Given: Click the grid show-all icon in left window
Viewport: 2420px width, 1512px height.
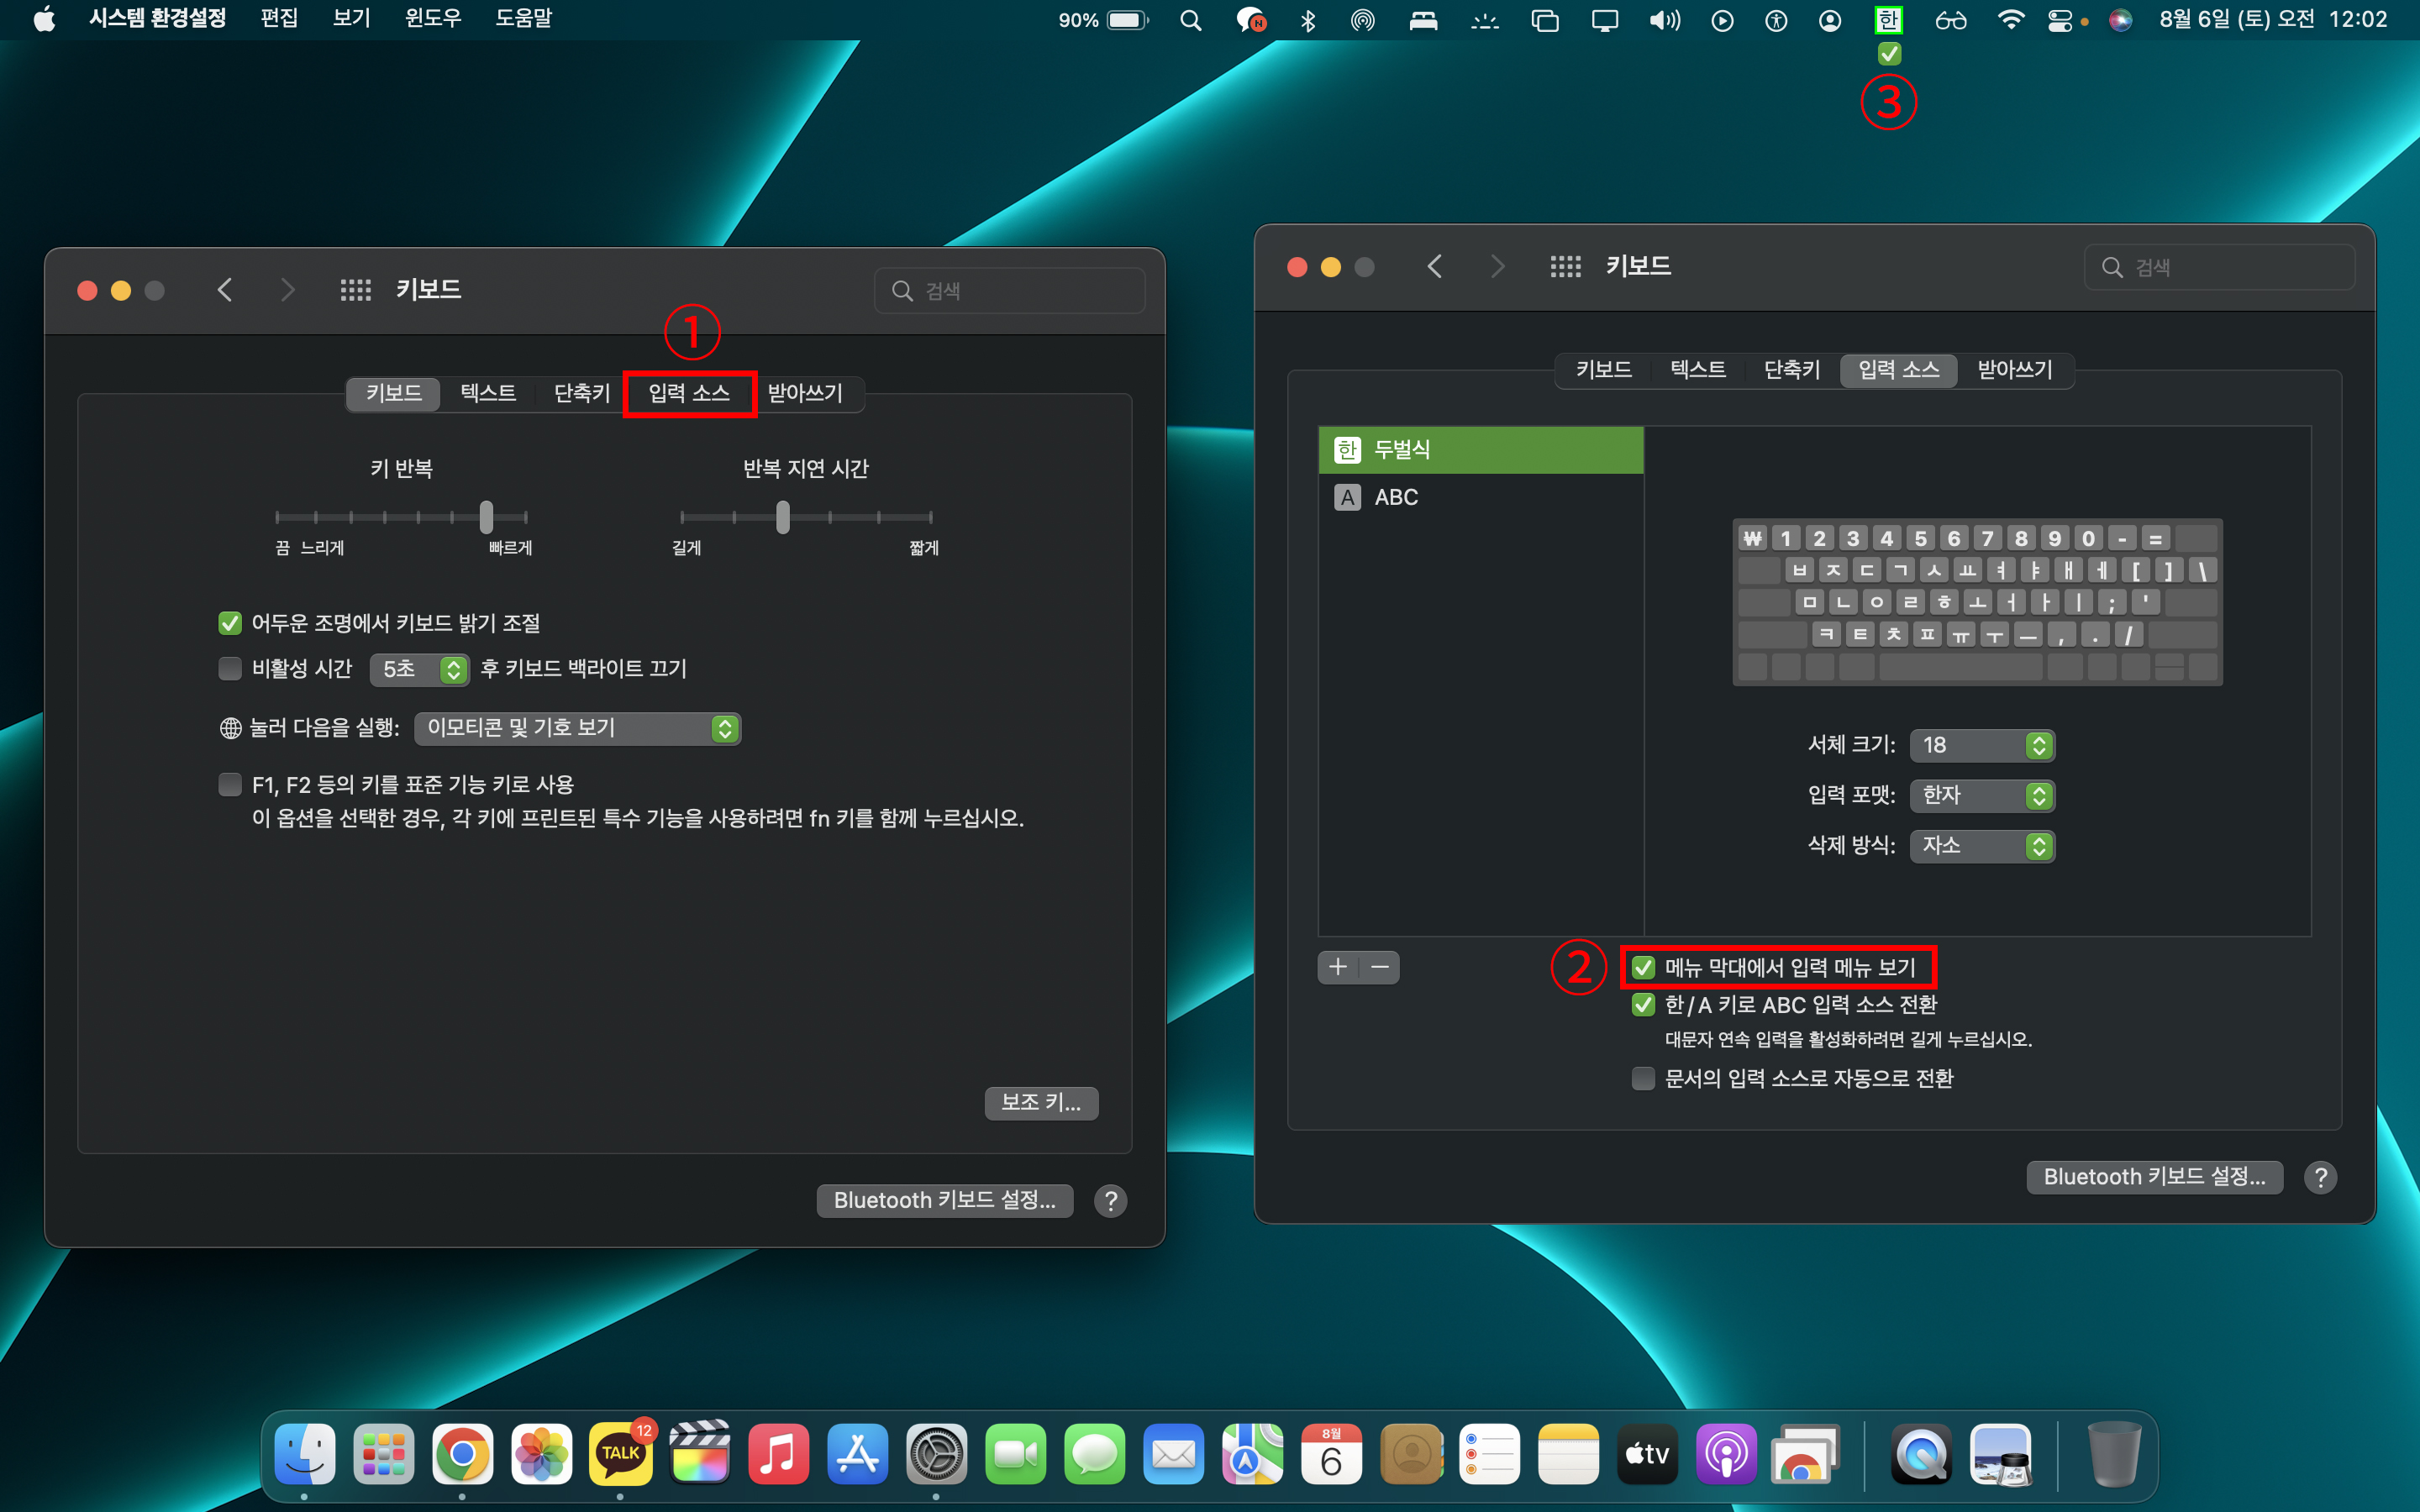Looking at the screenshot, I should click(x=355, y=290).
